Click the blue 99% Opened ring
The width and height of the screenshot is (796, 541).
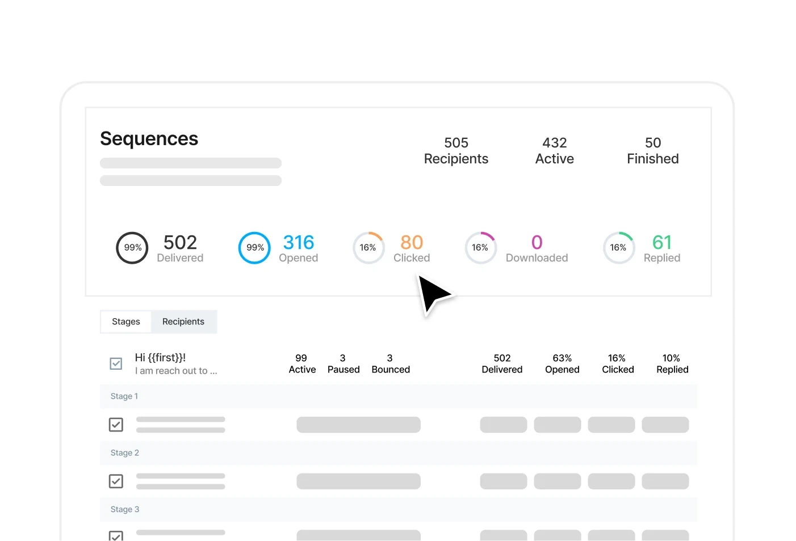[x=254, y=248]
